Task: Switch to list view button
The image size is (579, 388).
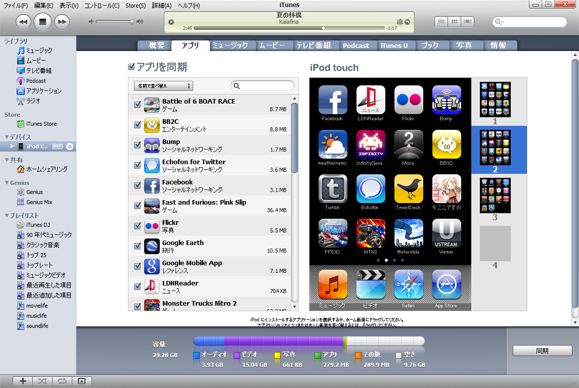Action: click(x=441, y=22)
